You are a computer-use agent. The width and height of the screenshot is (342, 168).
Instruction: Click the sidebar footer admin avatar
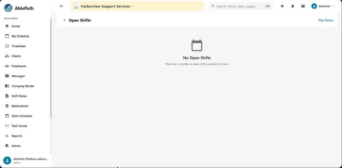click(x=7, y=160)
